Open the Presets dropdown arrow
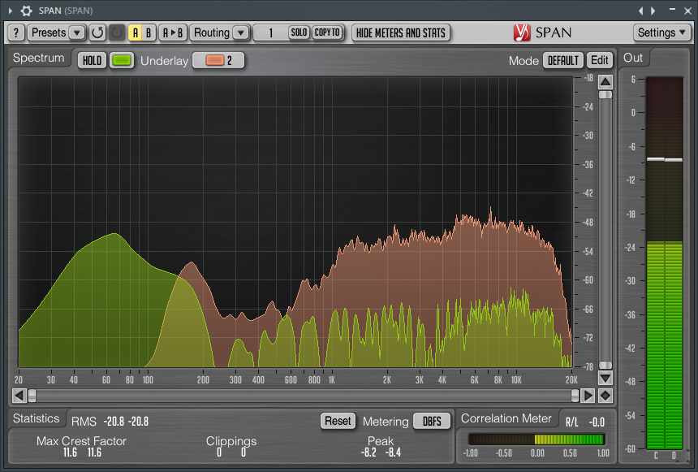 (x=77, y=32)
